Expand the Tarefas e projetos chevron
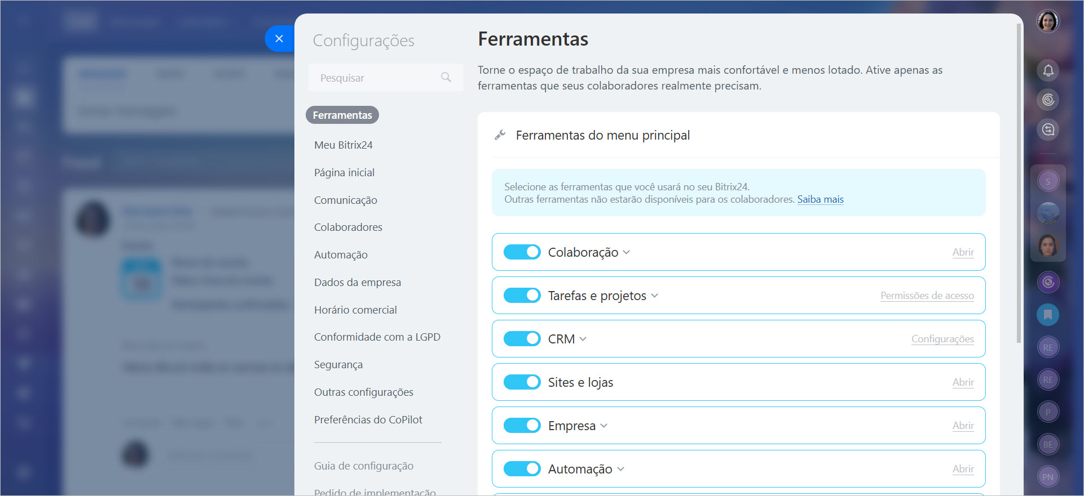The height and width of the screenshot is (496, 1084). coord(654,296)
